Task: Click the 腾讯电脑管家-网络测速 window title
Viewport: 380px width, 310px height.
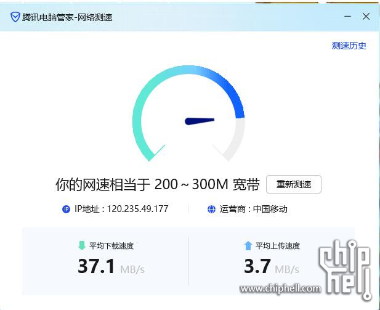Action: tap(67, 17)
